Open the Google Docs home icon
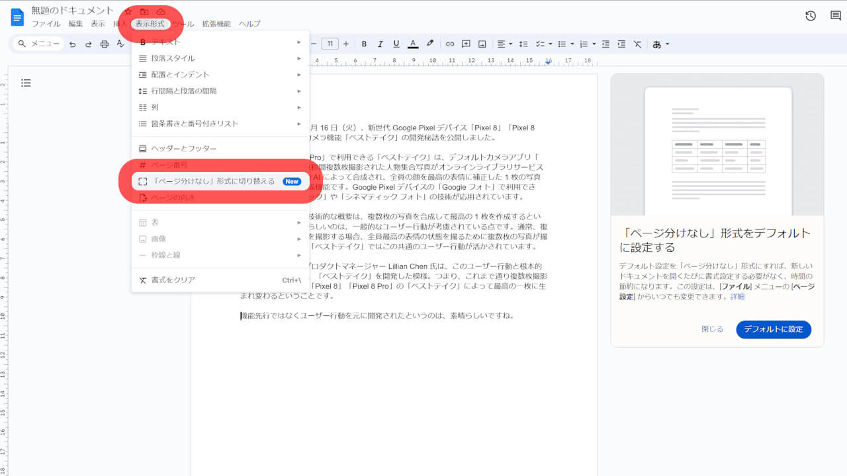Viewport: 847px width, 476px height. tap(17, 17)
